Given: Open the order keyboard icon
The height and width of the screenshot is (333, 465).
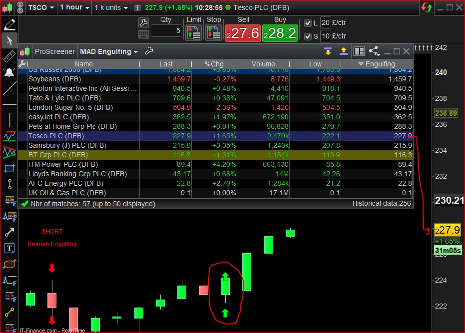Looking at the screenshot, I should pyautogui.click(x=143, y=34).
